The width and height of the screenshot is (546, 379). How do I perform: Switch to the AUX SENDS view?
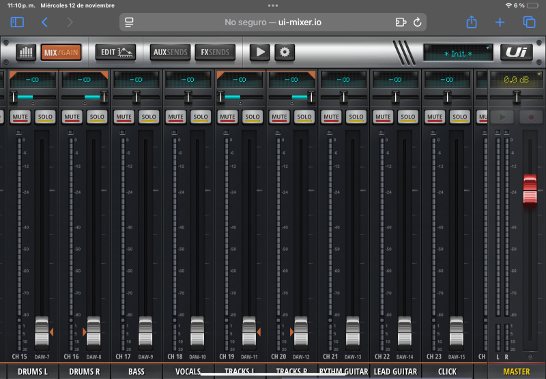[170, 52]
